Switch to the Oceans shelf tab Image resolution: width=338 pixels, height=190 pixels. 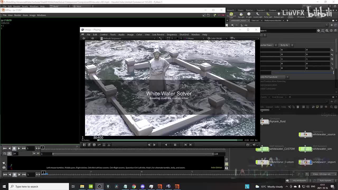tap(241, 10)
